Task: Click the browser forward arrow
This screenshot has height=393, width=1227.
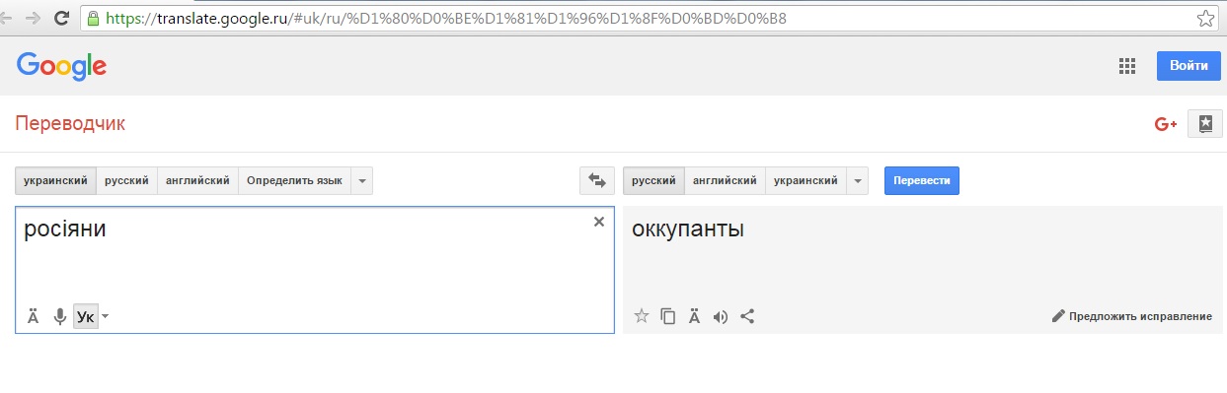Action: [34, 18]
